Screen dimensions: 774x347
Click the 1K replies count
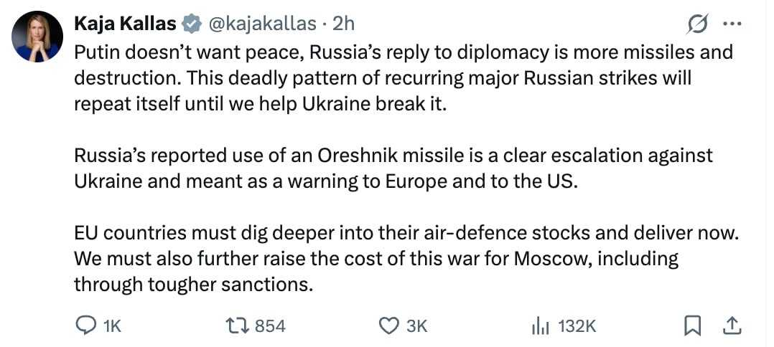point(112,326)
